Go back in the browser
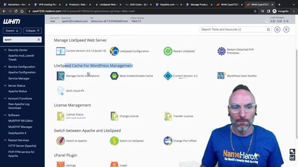 4,11
